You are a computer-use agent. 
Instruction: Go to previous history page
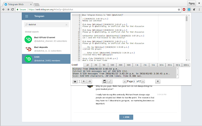(125, 81)
